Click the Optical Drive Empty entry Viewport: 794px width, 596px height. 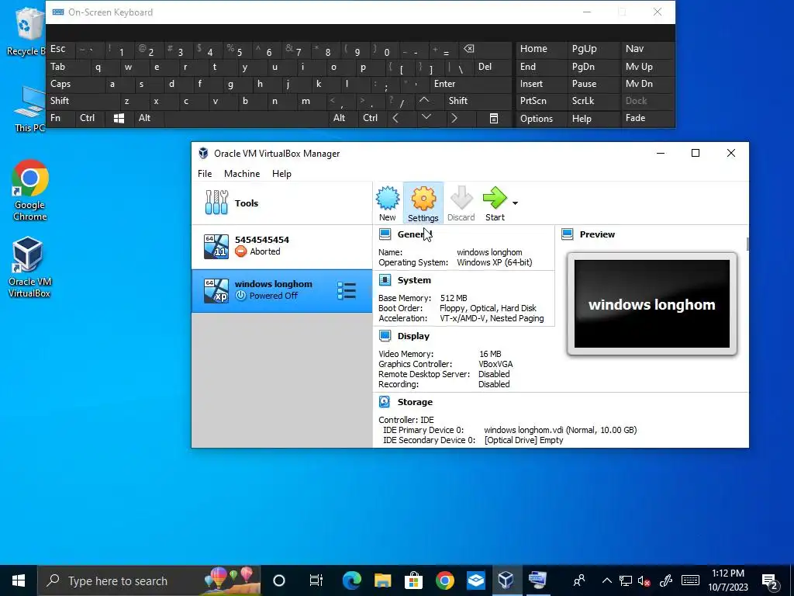[523, 440]
